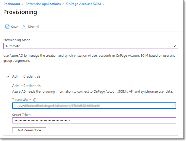Go to Enterprise applications breadcrumb

pyautogui.click(x=43, y=4)
